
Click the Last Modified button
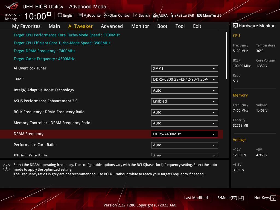196,198
